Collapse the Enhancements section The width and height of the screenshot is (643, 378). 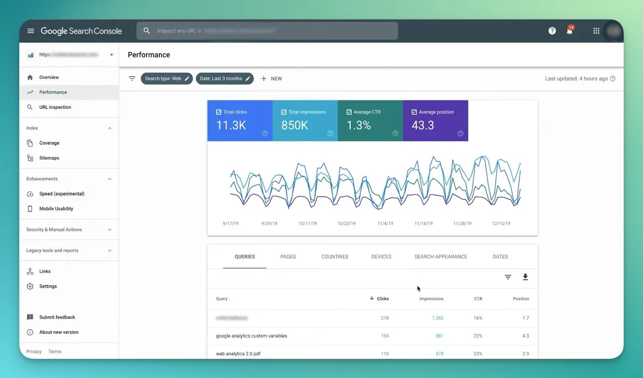click(x=110, y=179)
